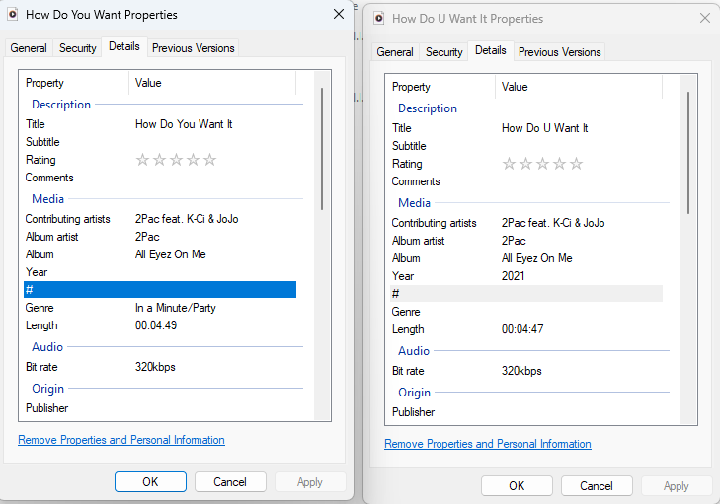720x504 pixels.
Task: Set first rating star in left dialog
Action: point(142,160)
